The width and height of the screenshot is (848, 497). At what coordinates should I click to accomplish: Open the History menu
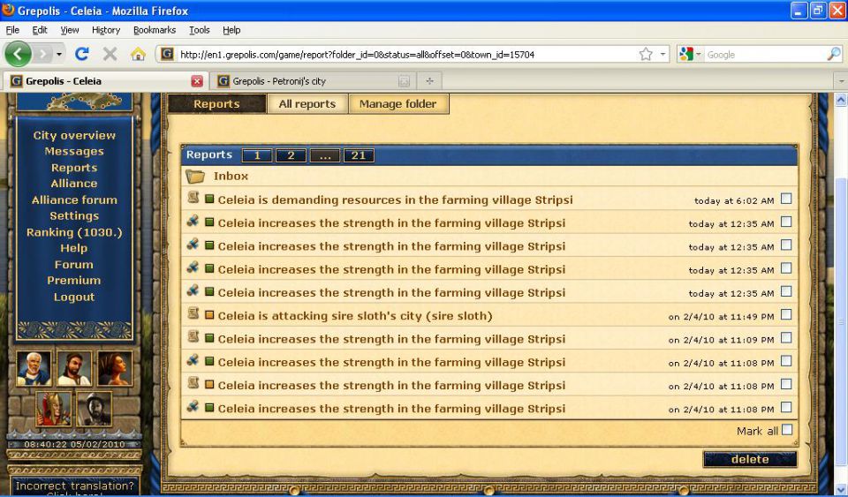point(106,30)
